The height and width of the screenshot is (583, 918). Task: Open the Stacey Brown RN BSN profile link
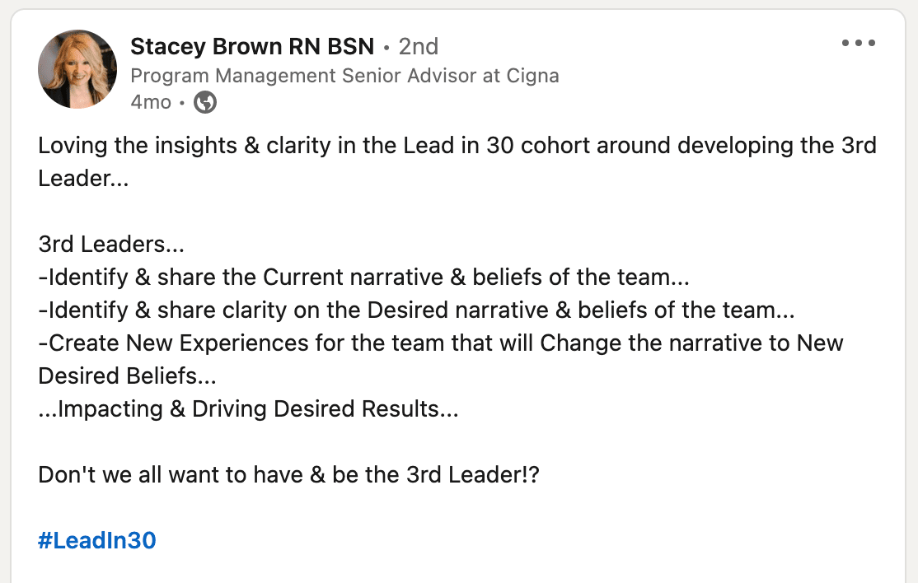251,46
